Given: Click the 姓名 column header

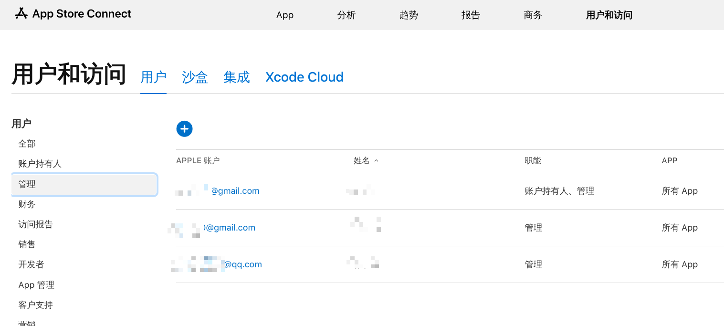Looking at the screenshot, I should click(x=362, y=161).
